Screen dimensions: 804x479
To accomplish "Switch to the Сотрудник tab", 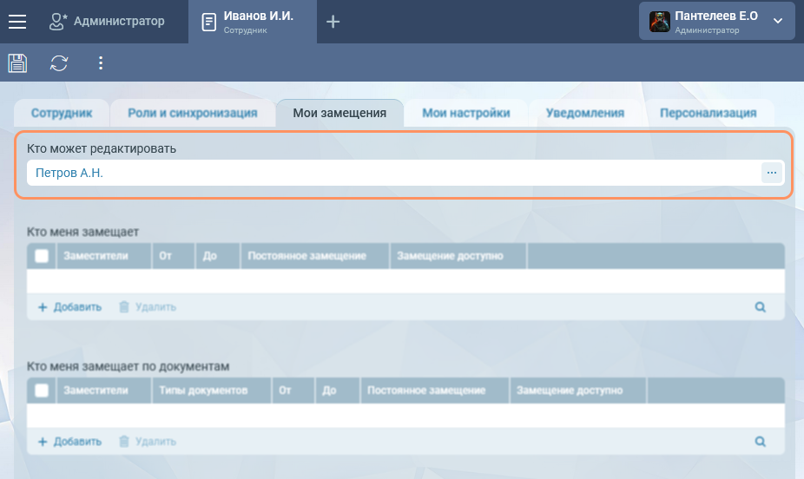I will tap(62, 113).
